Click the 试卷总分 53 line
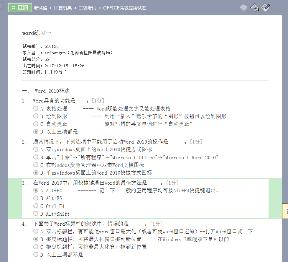This screenshot has width=288, height=262. point(36,59)
